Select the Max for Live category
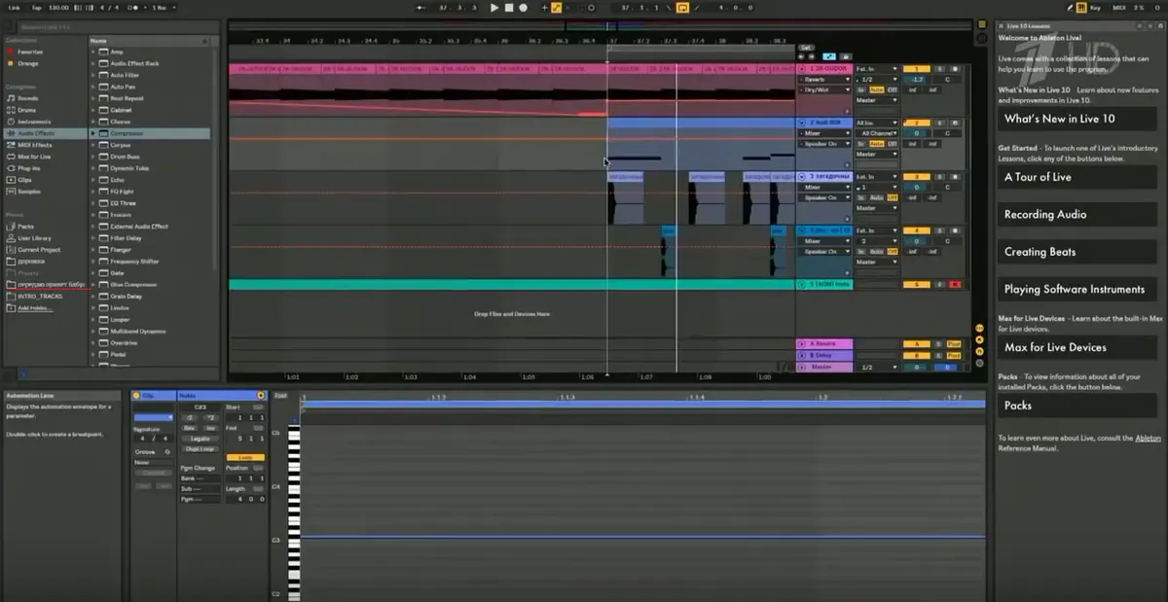1168x602 pixels. 34,157
